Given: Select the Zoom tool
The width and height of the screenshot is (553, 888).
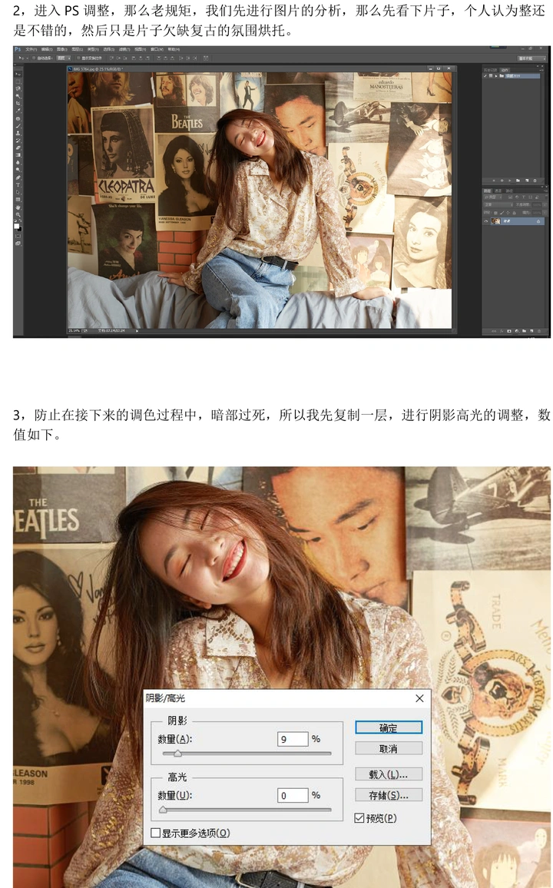Looking at the screenshot, I should pyautogui.click(x=18, y=214).
